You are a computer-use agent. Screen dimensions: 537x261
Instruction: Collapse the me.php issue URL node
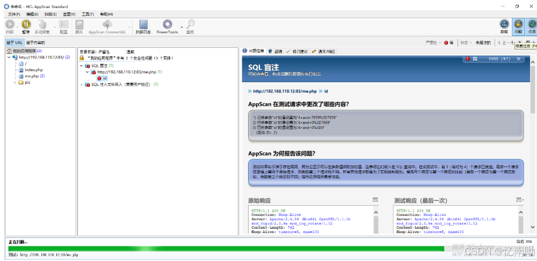coord(88,72)
